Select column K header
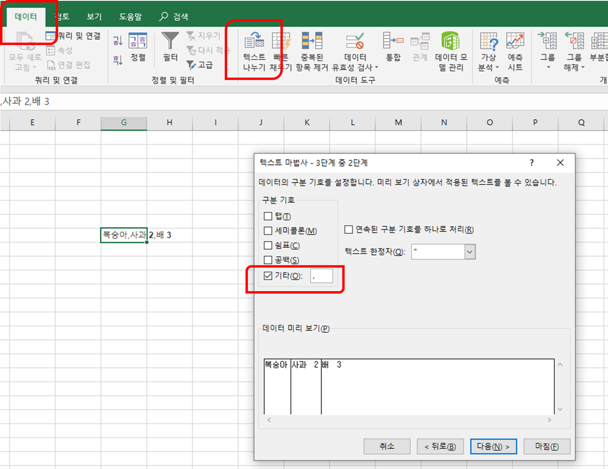This screenshot has height=469, width=608. click(x=307, y=122)
